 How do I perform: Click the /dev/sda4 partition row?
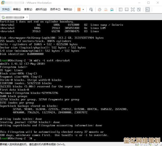pos(50,31)
